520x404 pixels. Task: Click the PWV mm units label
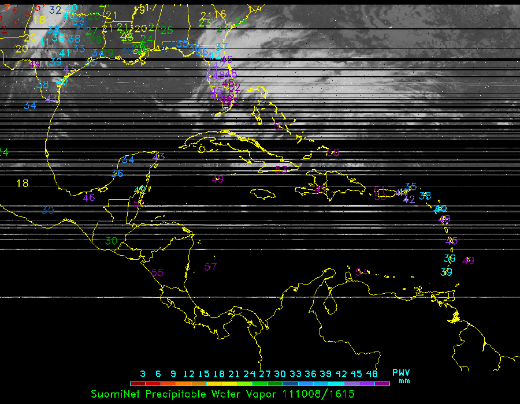(x=400, y=376)
